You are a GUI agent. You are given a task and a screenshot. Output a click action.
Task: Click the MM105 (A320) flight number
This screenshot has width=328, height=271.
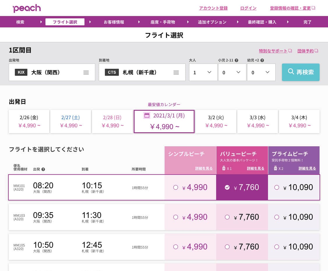(19, 247)
